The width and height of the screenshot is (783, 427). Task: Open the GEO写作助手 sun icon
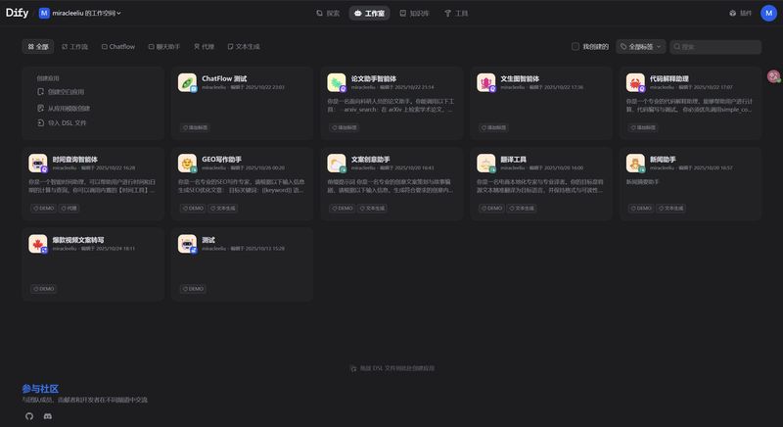tap(187, 163)
